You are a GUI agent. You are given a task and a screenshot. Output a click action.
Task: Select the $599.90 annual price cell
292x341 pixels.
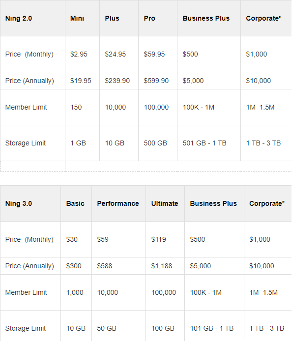tap(158, 81)
